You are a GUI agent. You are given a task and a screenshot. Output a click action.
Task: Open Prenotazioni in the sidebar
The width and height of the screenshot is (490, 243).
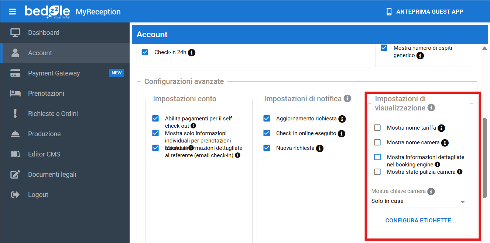[46, 94]
